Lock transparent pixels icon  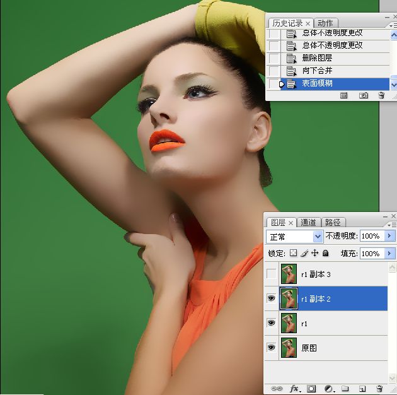pyautogui.click(x=293, y=253)
